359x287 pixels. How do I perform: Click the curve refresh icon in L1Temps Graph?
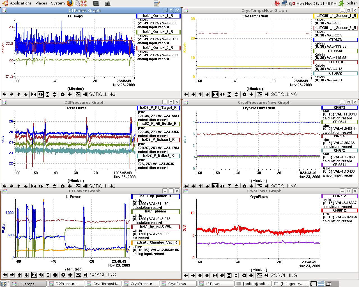[x=78, y=94]
